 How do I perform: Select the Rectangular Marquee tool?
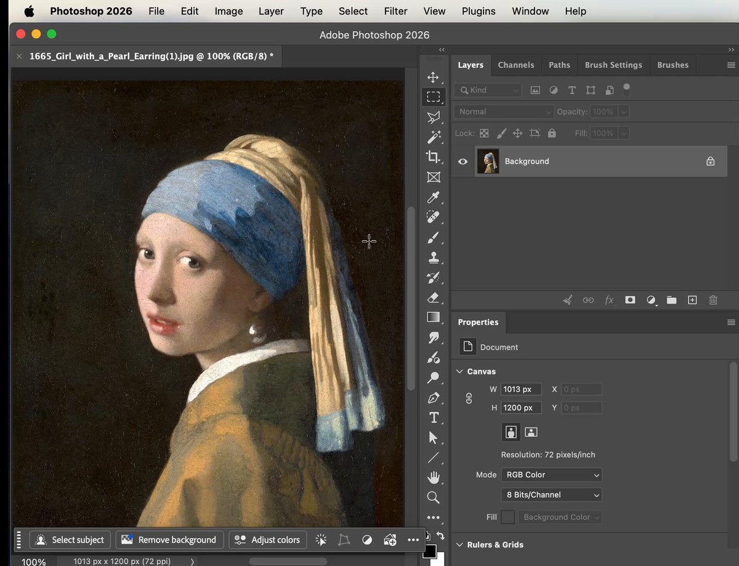(x=434, y=97)
